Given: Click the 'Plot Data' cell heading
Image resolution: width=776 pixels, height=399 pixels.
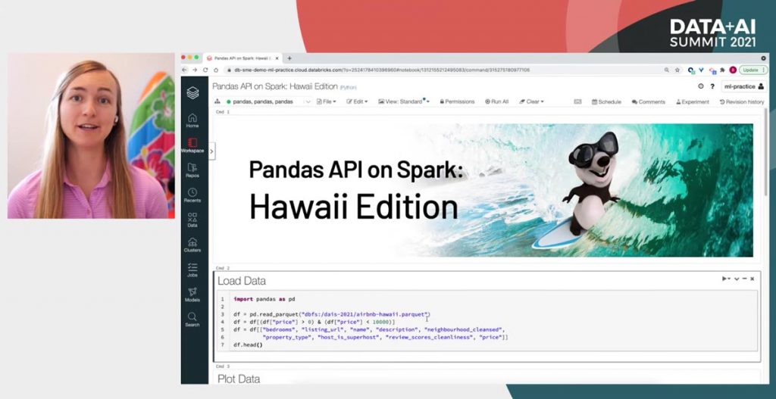Looking at the screenshot, I should [x=239, y=379].
